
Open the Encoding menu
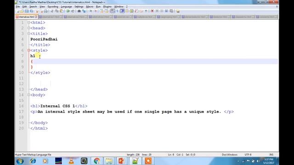53,6
